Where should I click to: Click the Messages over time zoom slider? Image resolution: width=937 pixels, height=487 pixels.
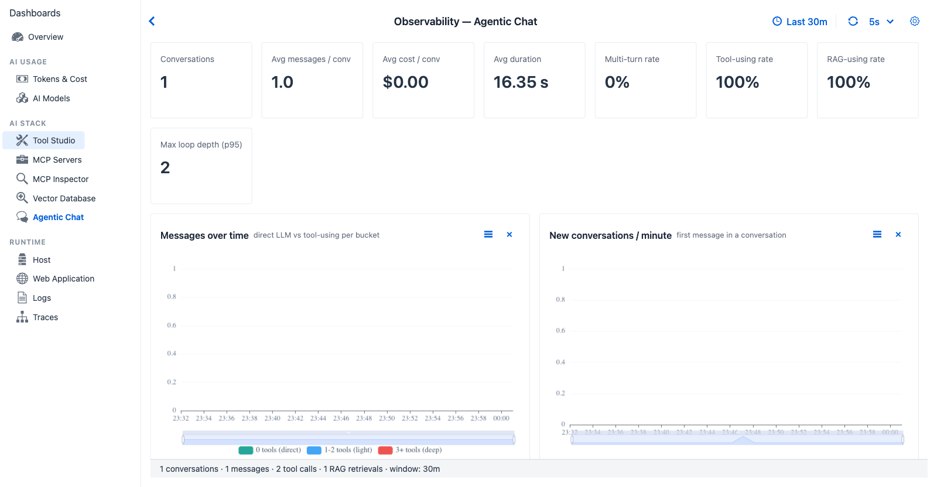click(348, 438)
